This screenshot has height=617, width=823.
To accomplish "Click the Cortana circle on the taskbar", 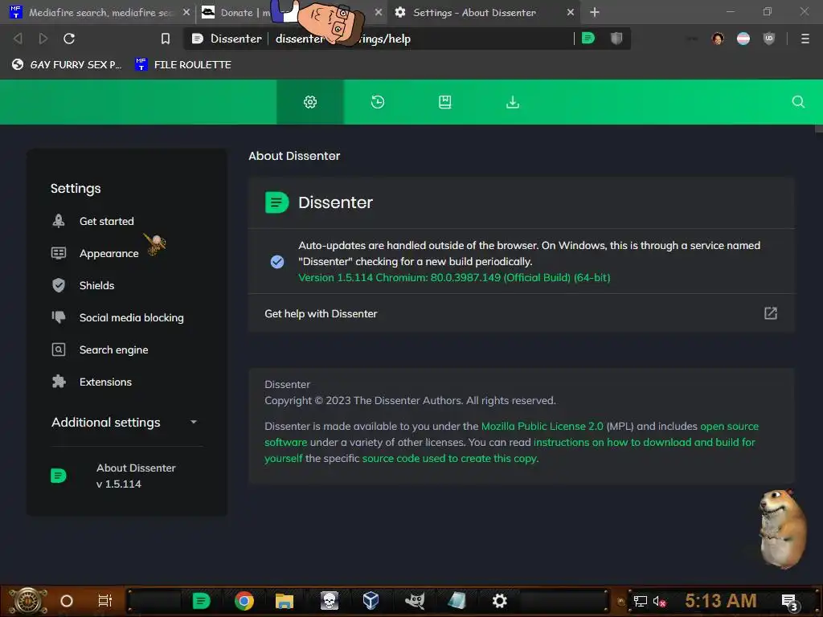I will 67,601.
